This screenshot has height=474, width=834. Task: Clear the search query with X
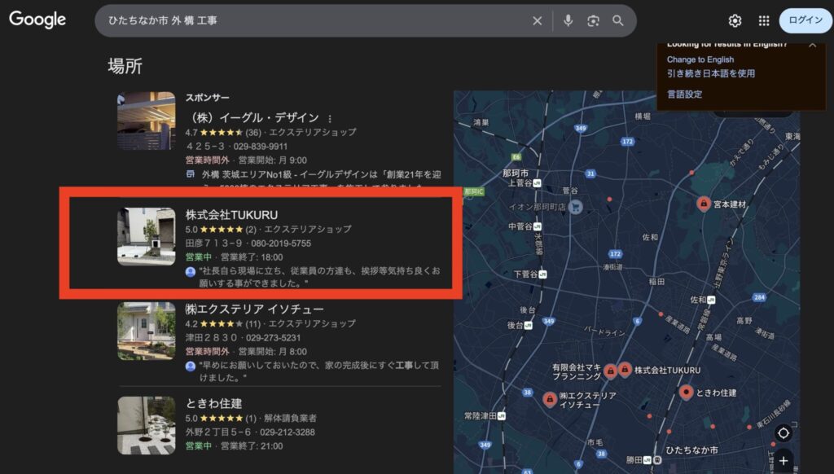tap(538, 20)
